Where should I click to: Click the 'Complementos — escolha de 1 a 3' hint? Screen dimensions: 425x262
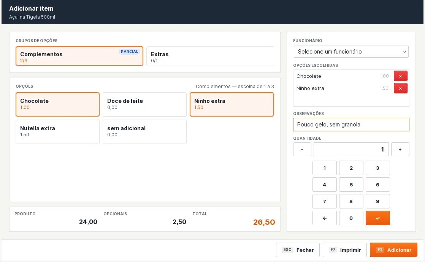pyautogui.click(x=235, y=86)
